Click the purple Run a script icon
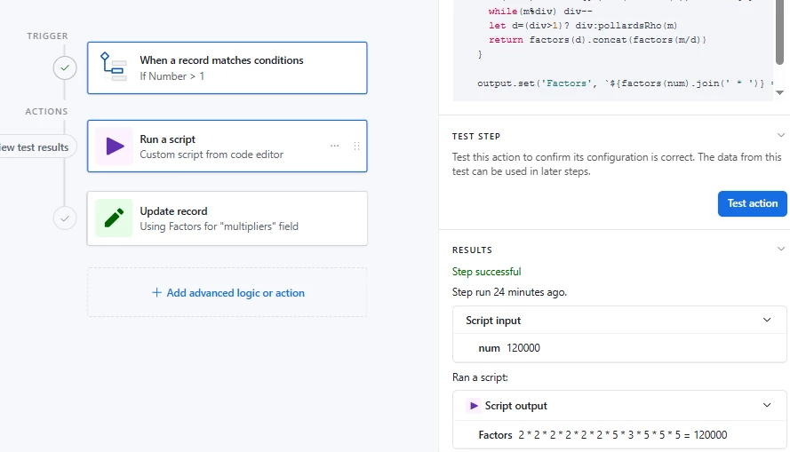This screenshot has height=452, width=790. click(114, 146)
